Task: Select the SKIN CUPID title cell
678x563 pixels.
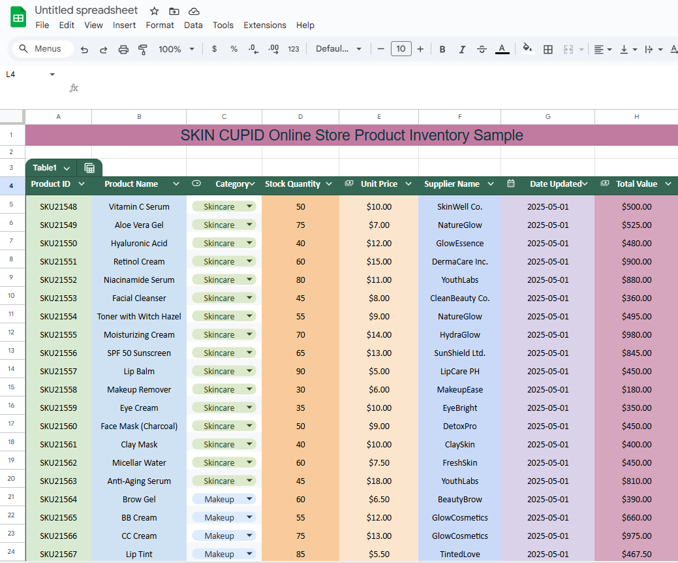Action: (x=352, y=135)
